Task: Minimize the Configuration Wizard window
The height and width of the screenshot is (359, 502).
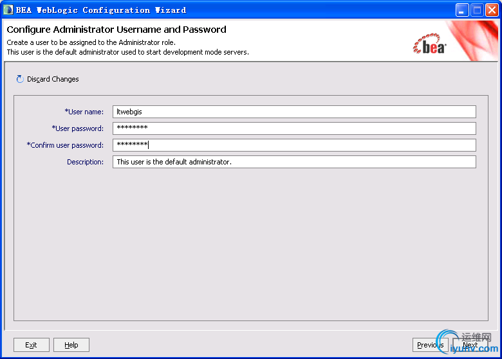Action: pyautogui.click(x=462, y=10)
